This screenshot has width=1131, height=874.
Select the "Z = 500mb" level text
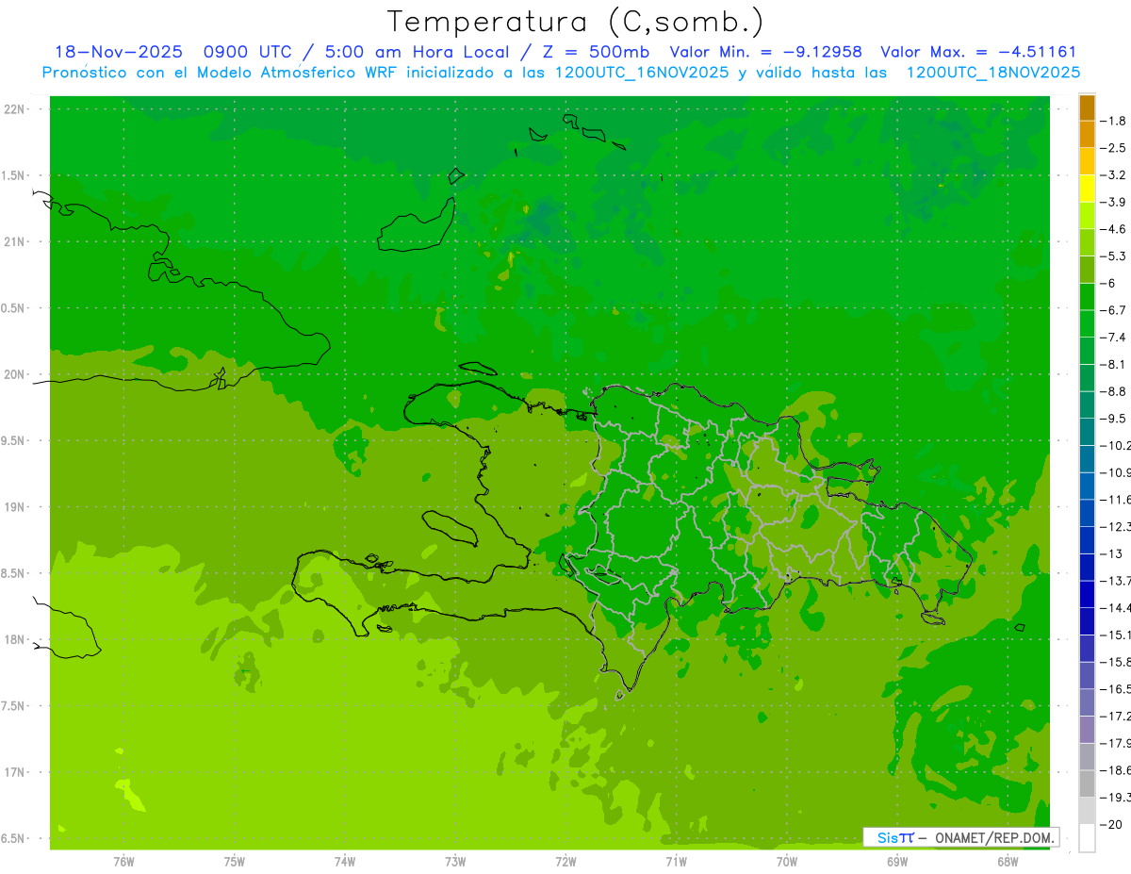point(592,53)
